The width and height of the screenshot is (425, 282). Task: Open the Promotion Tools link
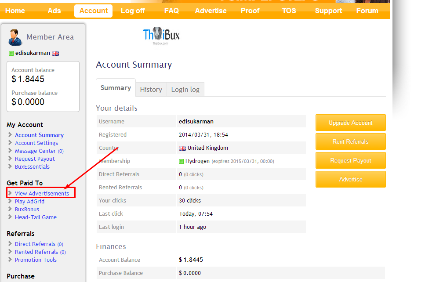click(x=36, y=260)
